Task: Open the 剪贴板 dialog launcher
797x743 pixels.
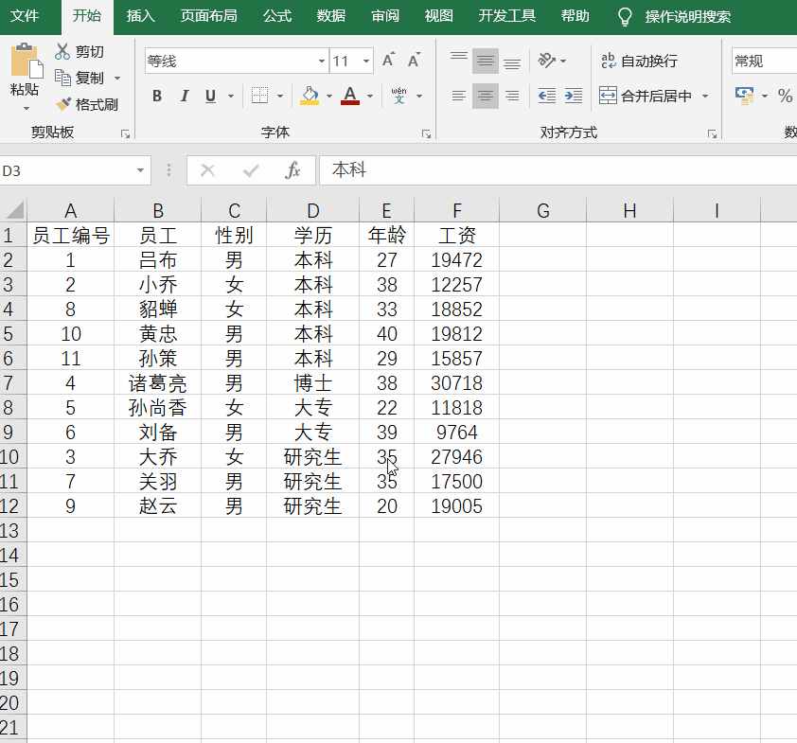Action: 125,133
